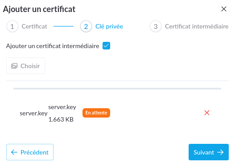Open step 3 number circle
The image size is (235, 167).
pyautogui.click(x=156, y=26)
